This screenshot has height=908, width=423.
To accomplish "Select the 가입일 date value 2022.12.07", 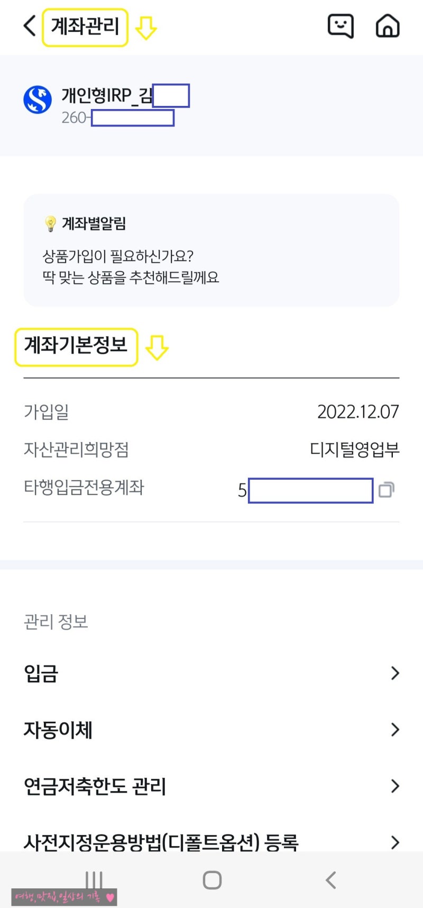I will pos(358,412).
